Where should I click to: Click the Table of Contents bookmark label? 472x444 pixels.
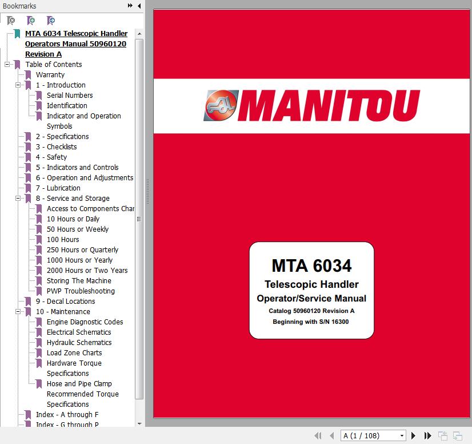[54, 65]
